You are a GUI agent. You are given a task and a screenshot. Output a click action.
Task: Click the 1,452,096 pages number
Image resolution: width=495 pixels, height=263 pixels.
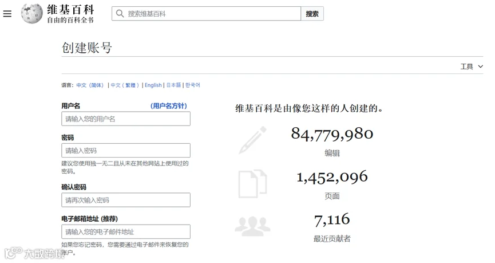click(332, 177)
